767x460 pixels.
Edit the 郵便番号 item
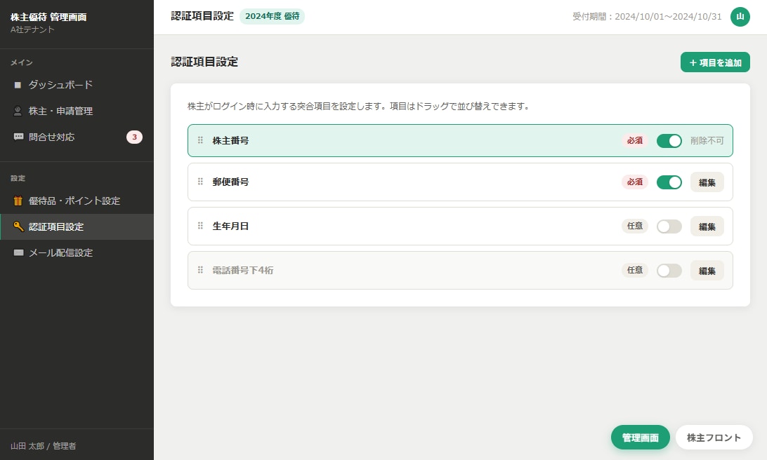[x=707, y=182]
